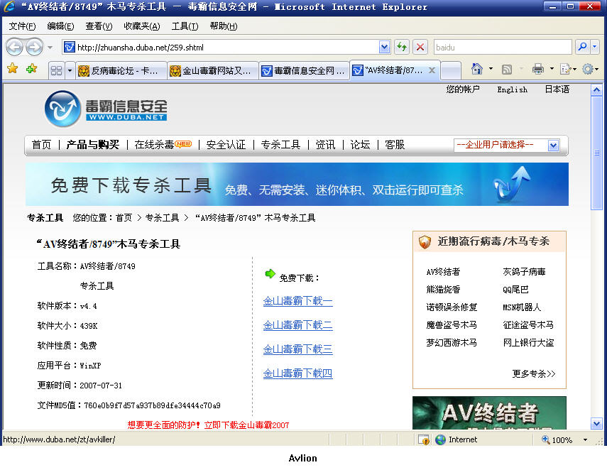Viewport: 607px width, 470px height.
Task: Click the page's vertical scrollbar down arrow
Action: click(597, 424)
